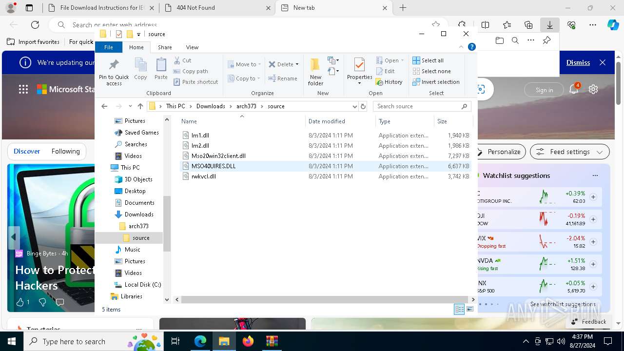
Task: Click Explorer Help question mark icon
Action: [471, 47]
